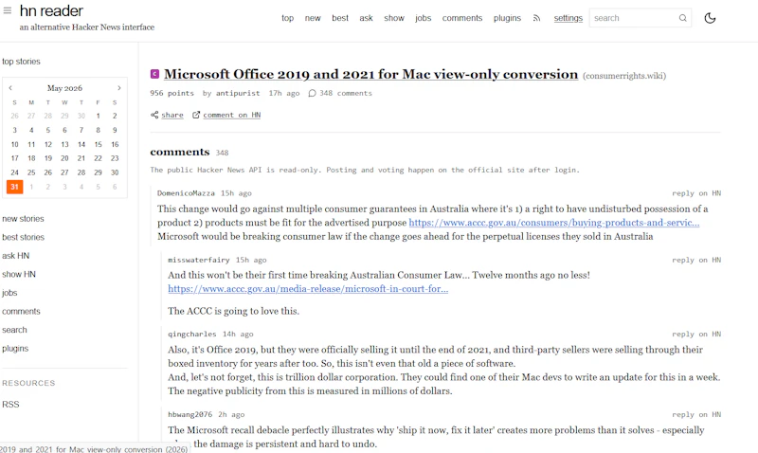Click the hn reader logo title

[51, 10]
